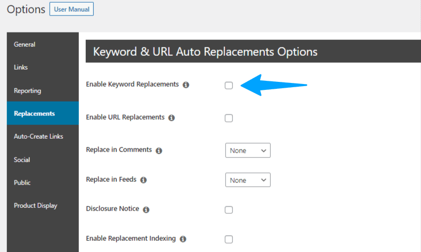The width and height of the screenshot is (421, 252).
Task: Check the Disclosure Notice checkbox
Action: click(x=229, y=209)
